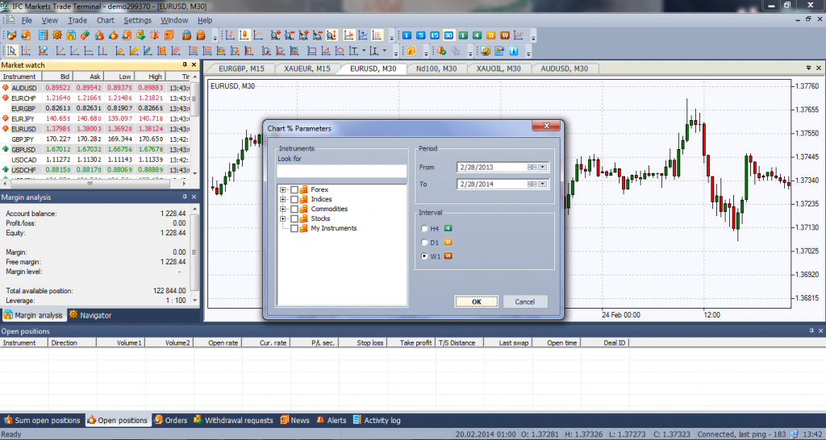Viewport: 826px width, 440px height.
Task: Click the Forex folder icon in tree
Action: [x=304, y=189]
